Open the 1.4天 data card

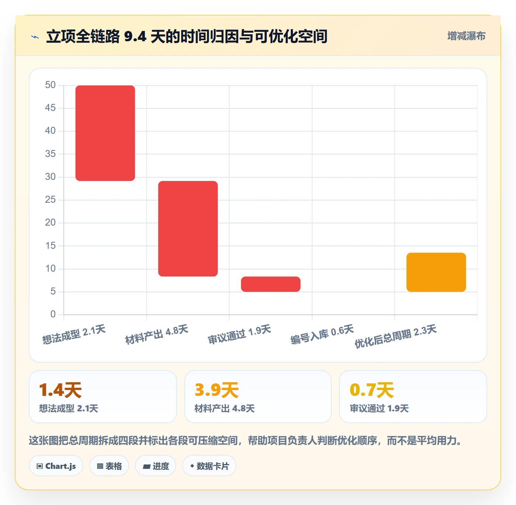(x=103, y=397)
